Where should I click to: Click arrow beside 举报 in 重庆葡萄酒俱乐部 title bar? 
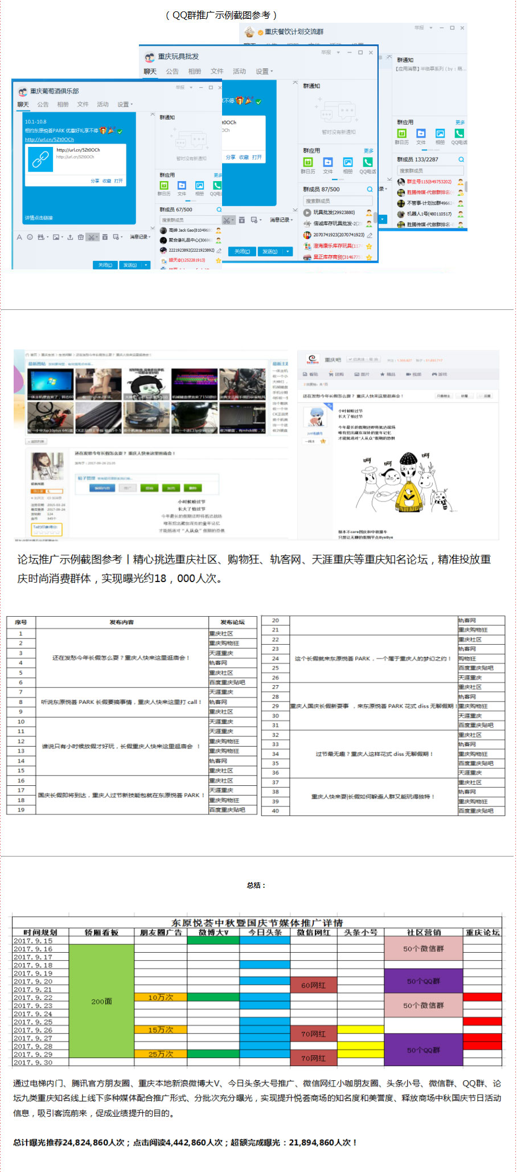pos(191,88)
